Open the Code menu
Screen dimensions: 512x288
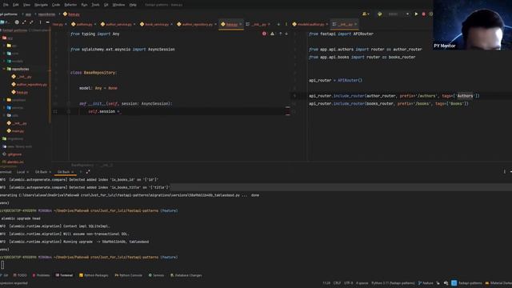pos(56,5)
